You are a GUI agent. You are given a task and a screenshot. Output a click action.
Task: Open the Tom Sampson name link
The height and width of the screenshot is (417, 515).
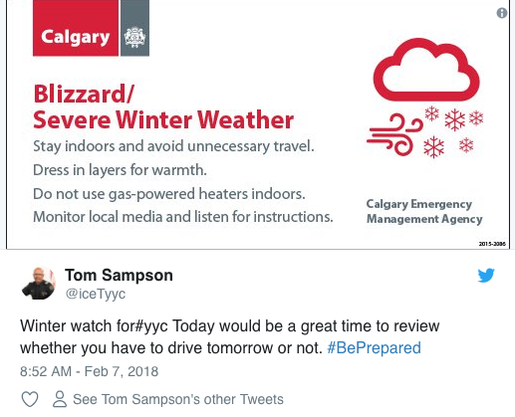119,275
